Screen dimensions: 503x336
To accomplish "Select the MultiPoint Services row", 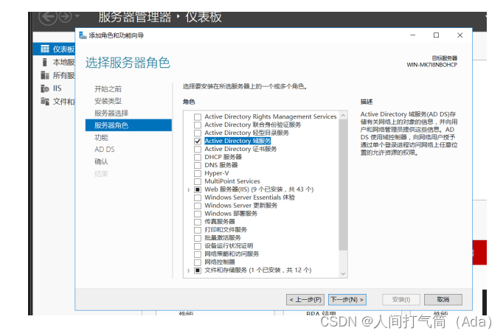I will click(x=232, y=181).
